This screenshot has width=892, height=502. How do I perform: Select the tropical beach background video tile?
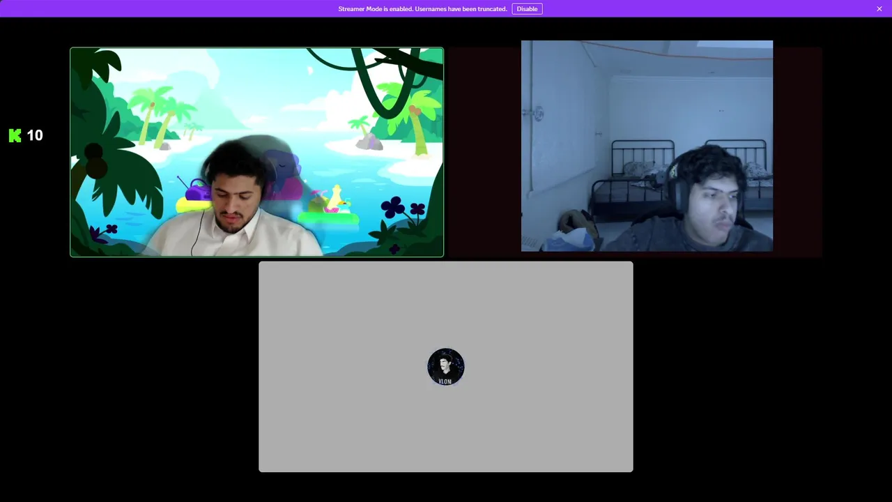tap(256, 152)
